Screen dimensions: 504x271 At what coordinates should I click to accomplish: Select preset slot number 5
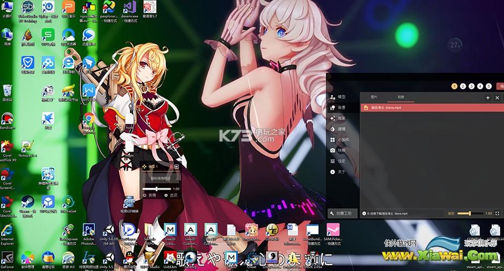(488, 86)
